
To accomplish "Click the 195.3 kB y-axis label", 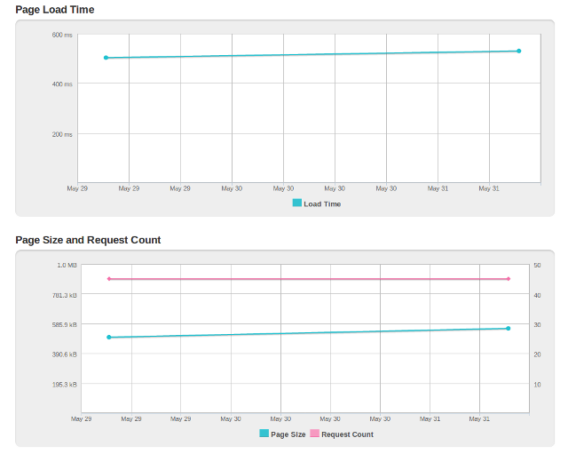I will [65, 385].
